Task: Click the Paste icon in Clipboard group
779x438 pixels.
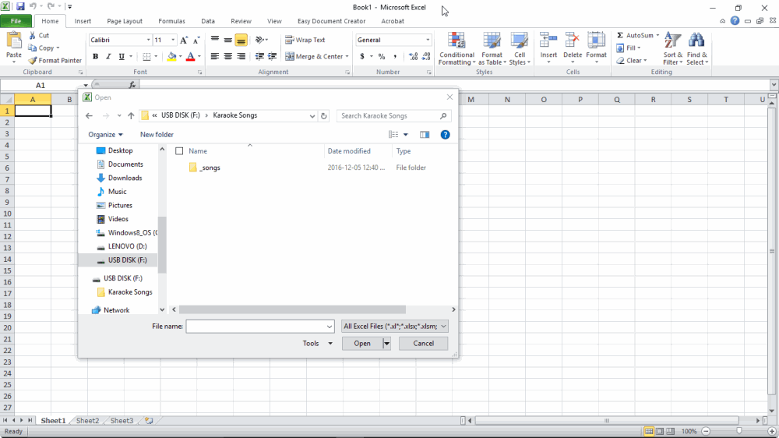Action: 14,41
